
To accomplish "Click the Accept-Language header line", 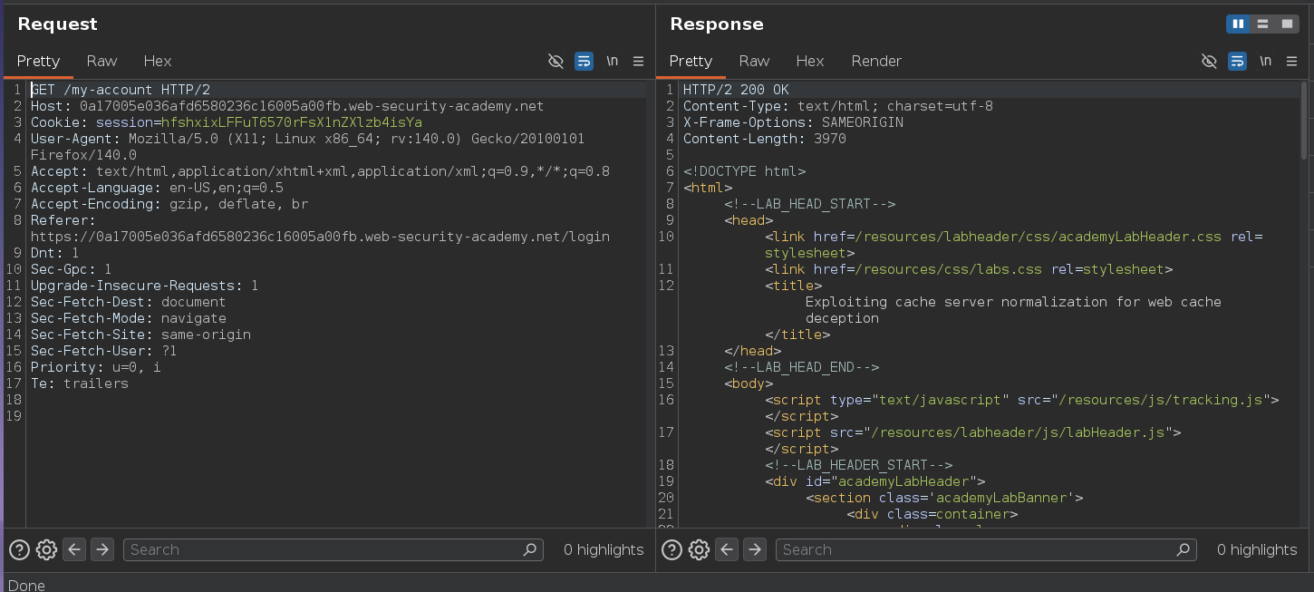I will pos(157,188).
